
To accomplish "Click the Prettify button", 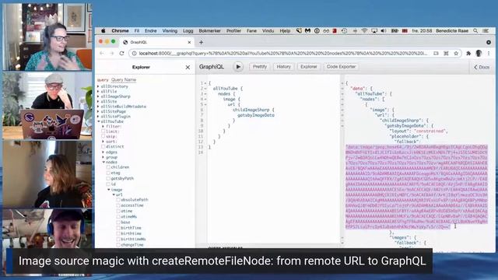I will pyautogui.click(x=260, y=67).
